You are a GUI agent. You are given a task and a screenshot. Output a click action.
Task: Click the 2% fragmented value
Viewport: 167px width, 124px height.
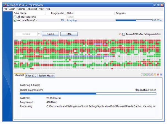(x=62, y=20)
